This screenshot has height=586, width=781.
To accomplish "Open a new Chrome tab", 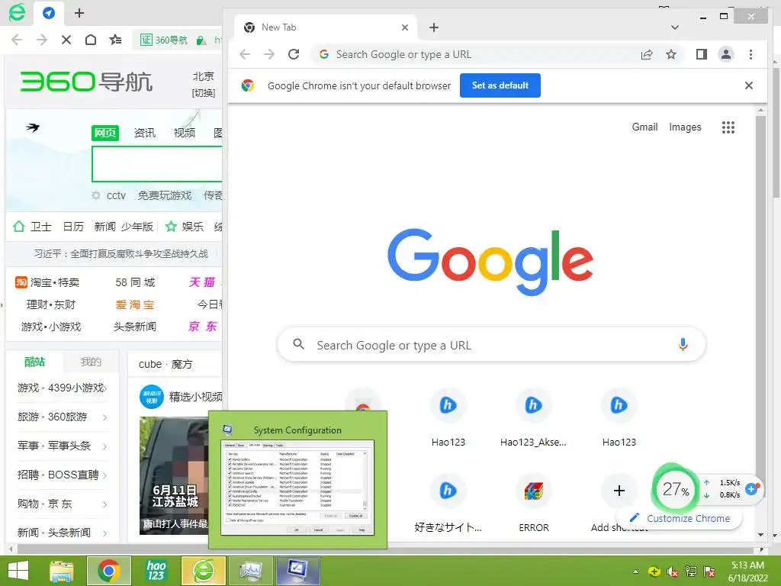I will point(434,27).
